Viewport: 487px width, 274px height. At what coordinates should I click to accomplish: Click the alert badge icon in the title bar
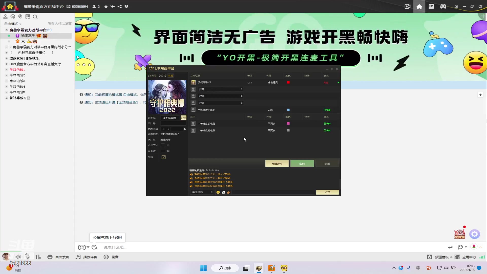click(x=126, y=7)
